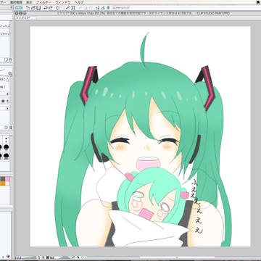
Task: Pick the dark gray color swatch
Action: (x=3, y=179)
